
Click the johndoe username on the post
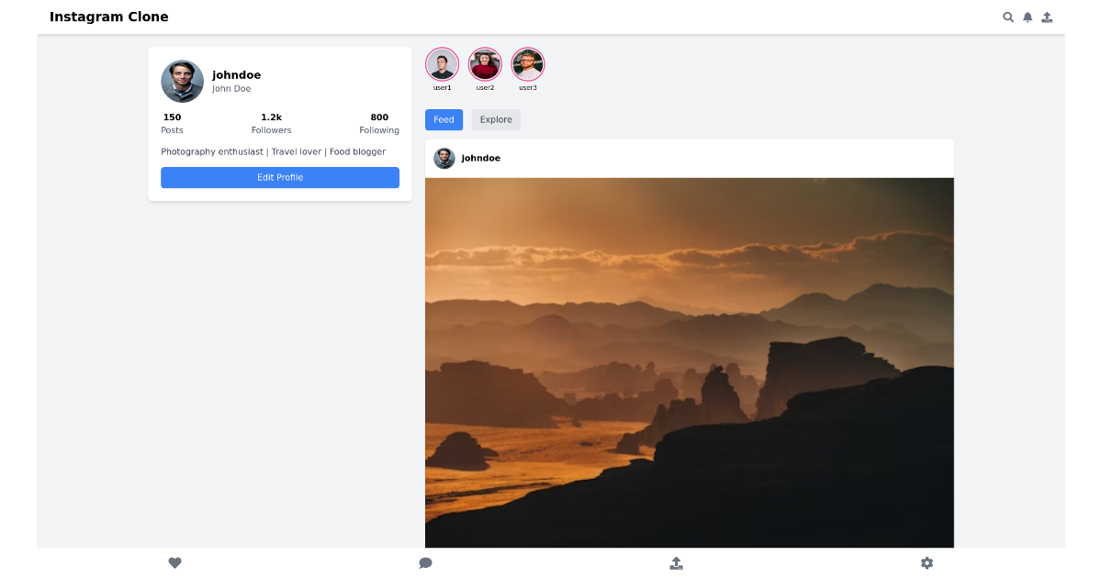tap(479, 158)
